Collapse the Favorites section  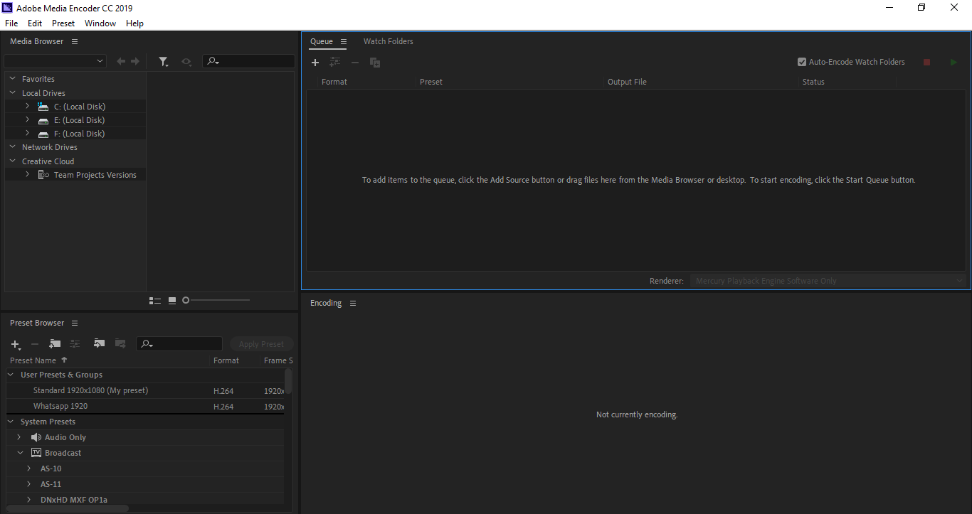[13, 79]
